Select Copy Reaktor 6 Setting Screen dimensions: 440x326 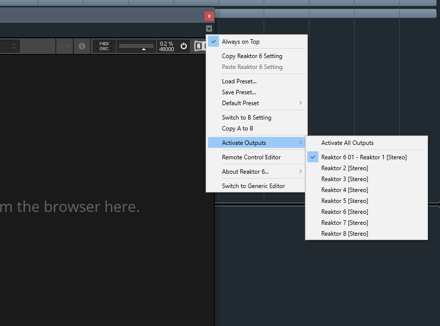[x=256, y=56]
